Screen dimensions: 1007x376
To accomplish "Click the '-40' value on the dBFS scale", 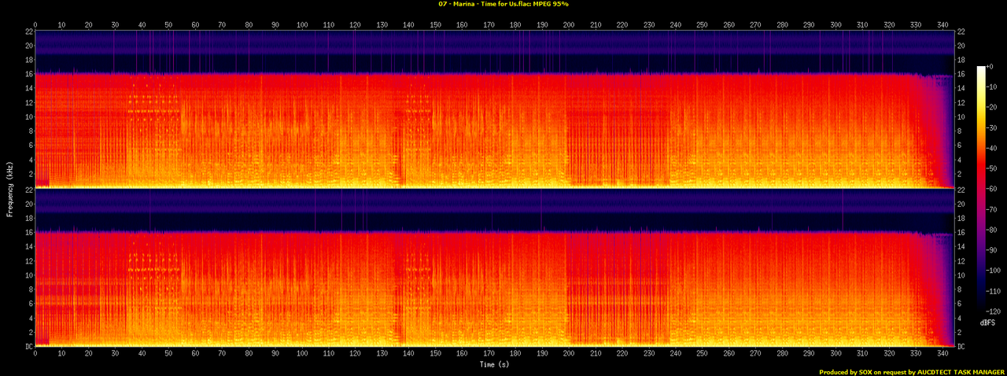I will pyautogui.click(x=992, y=149).
